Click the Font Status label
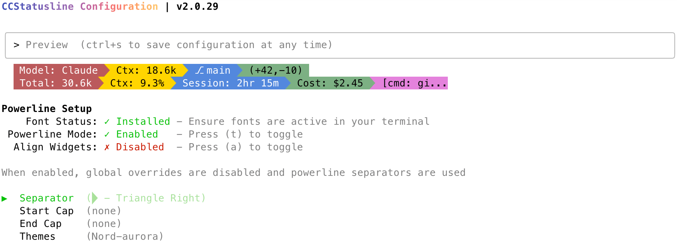The width and height of the screenshot is (677, 251). coord(62,121)
